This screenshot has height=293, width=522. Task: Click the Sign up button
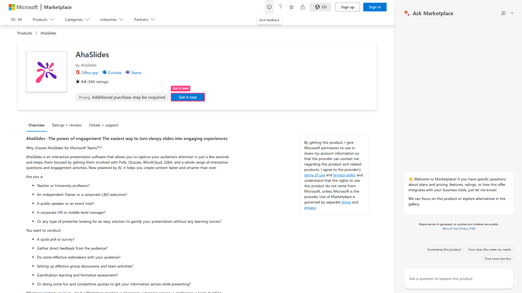[x=348, y=7]
